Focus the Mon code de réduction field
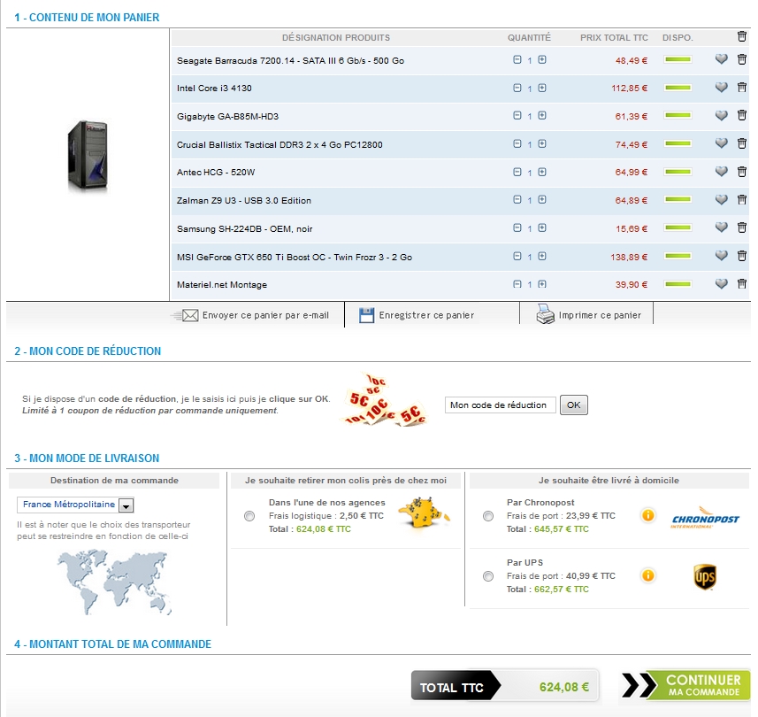This screenshot has width=758, height=717. (501, 405)
